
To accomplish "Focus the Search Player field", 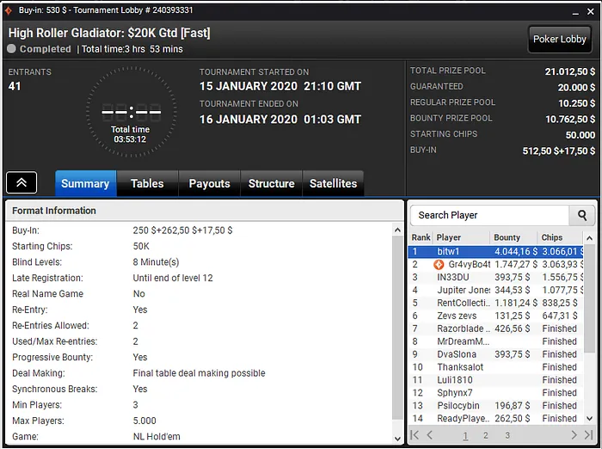I will click(489, 216).
